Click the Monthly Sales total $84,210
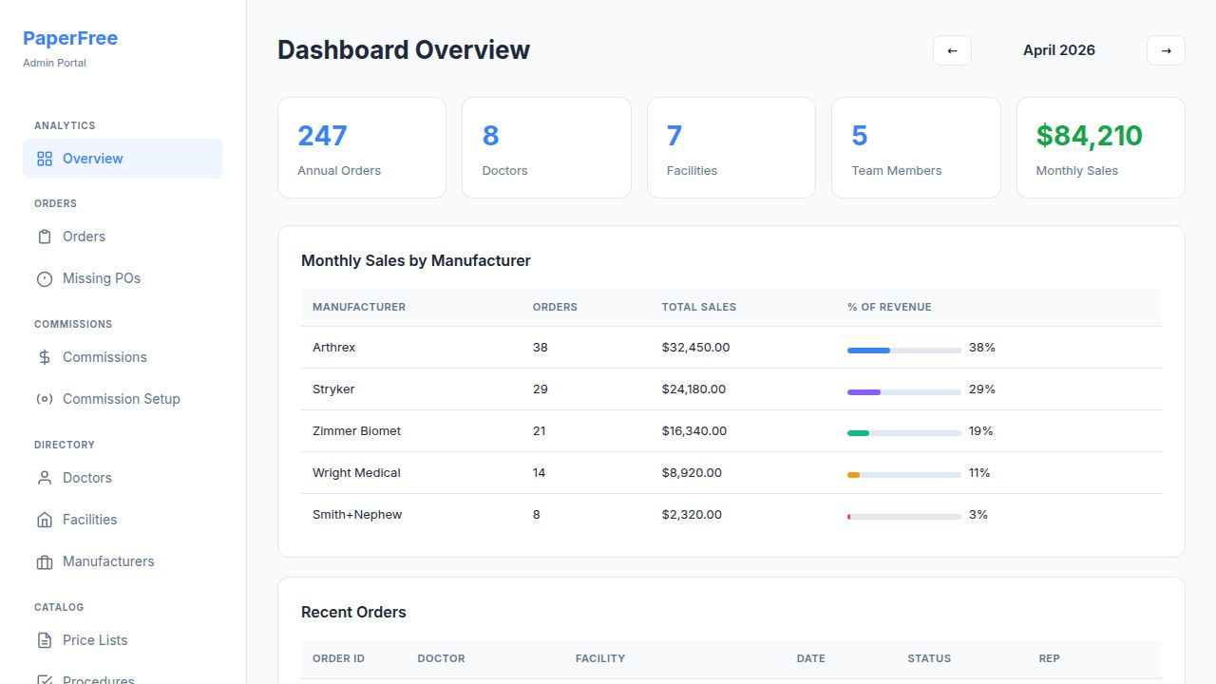Screen dimensions: 1216x684 coord(1089,136)
